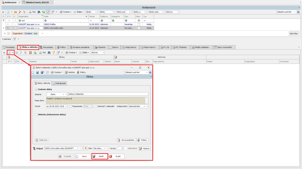Open the Účastníci tab

pyautogui.click(x=100, y=47)
